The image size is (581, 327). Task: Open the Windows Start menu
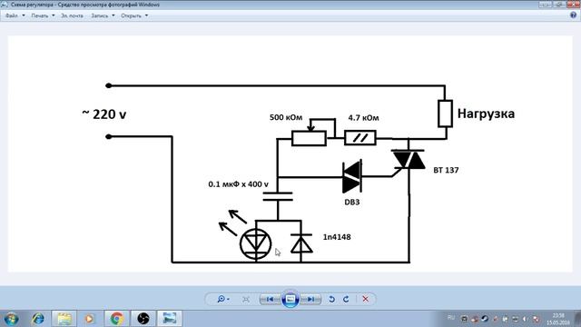11,319
